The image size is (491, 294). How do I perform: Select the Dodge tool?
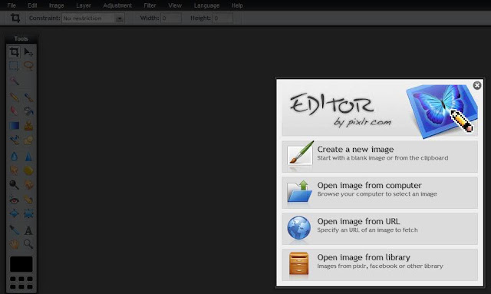click(14, 184)
